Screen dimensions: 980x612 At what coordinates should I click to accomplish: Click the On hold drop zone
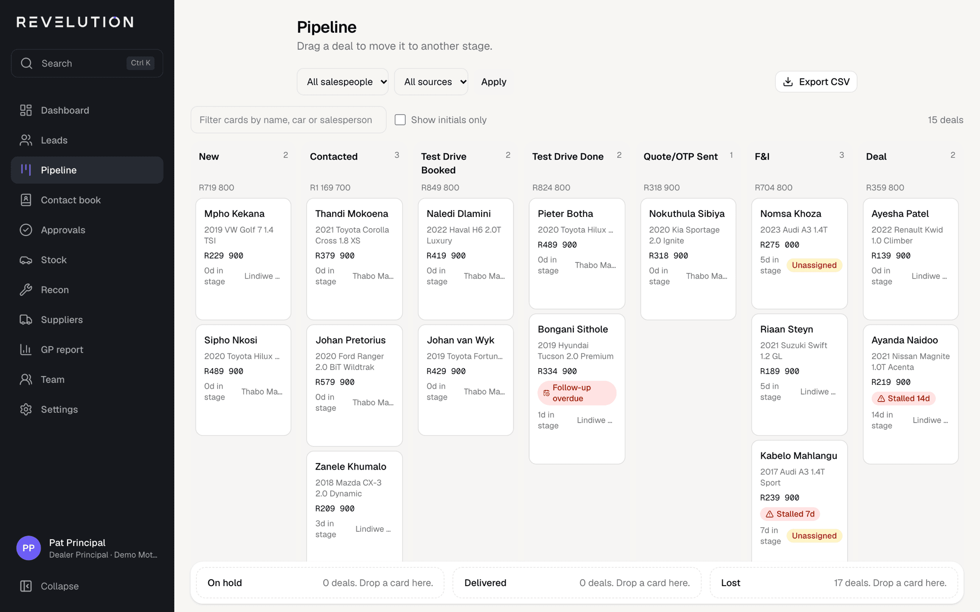point(320,583)
